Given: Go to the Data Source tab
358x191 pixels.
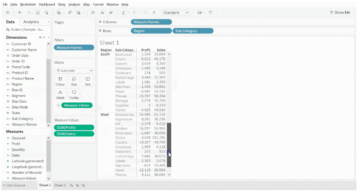Looking at the screenshot, I should coord(14,185).
